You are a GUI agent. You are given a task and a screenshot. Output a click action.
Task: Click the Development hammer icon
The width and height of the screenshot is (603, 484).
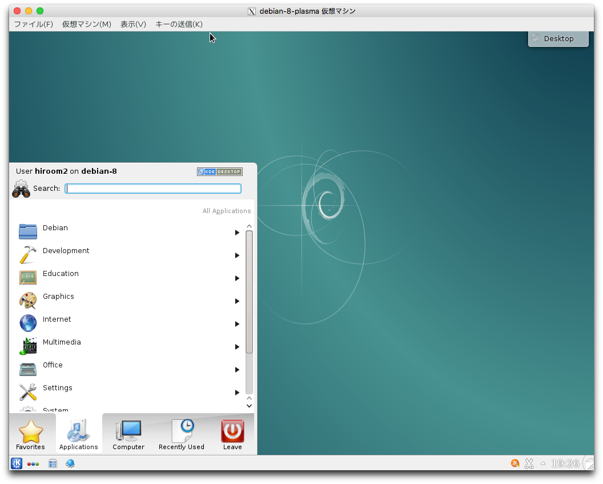27,254
